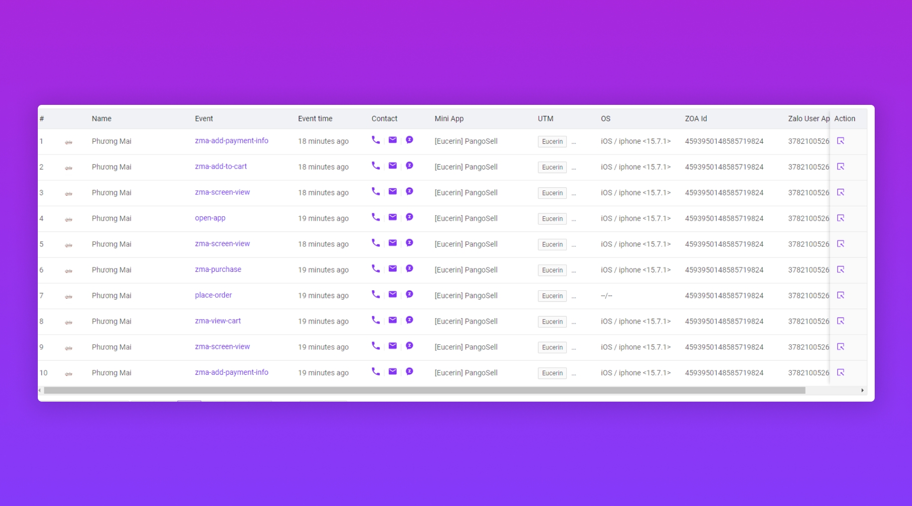Open Zalo chat icon in zma-view-cart row
This screenshot has height=506, width=912.
click(x=409, y=321)
